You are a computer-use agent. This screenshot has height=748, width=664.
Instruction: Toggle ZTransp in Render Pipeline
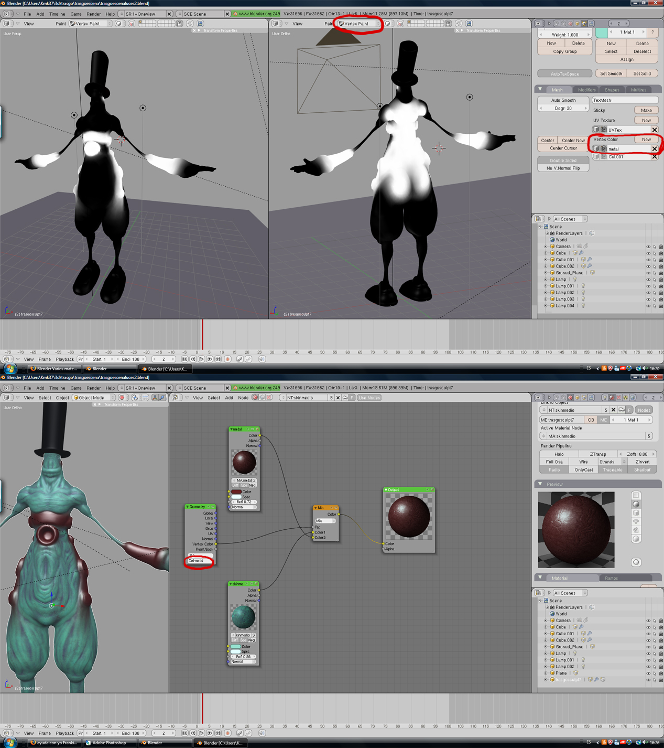[598, 454]
